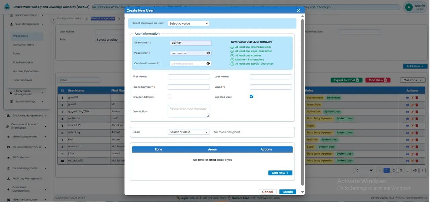Open Consumer Users in sidebar

click(24, 45)
